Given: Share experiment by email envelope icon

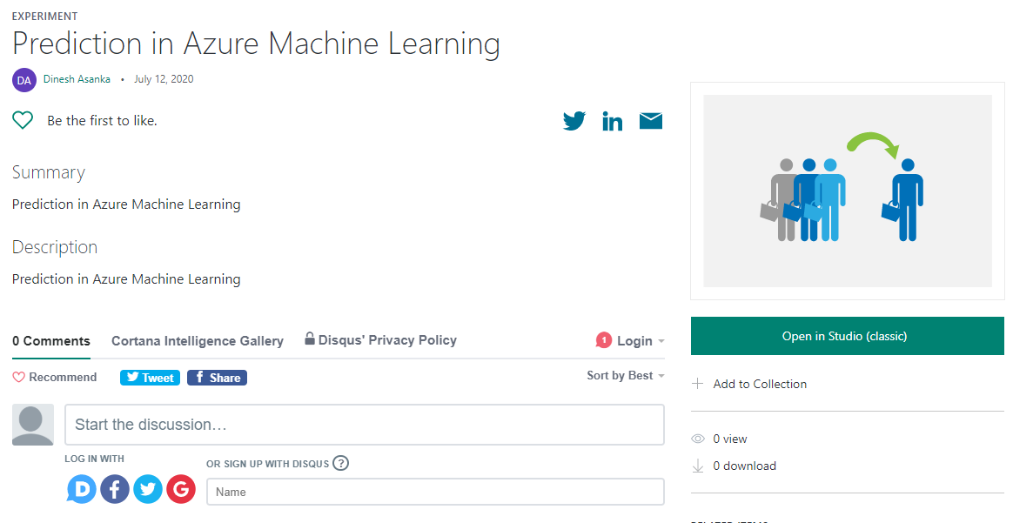Looking at the screenshot, I should tap(651, 121).
